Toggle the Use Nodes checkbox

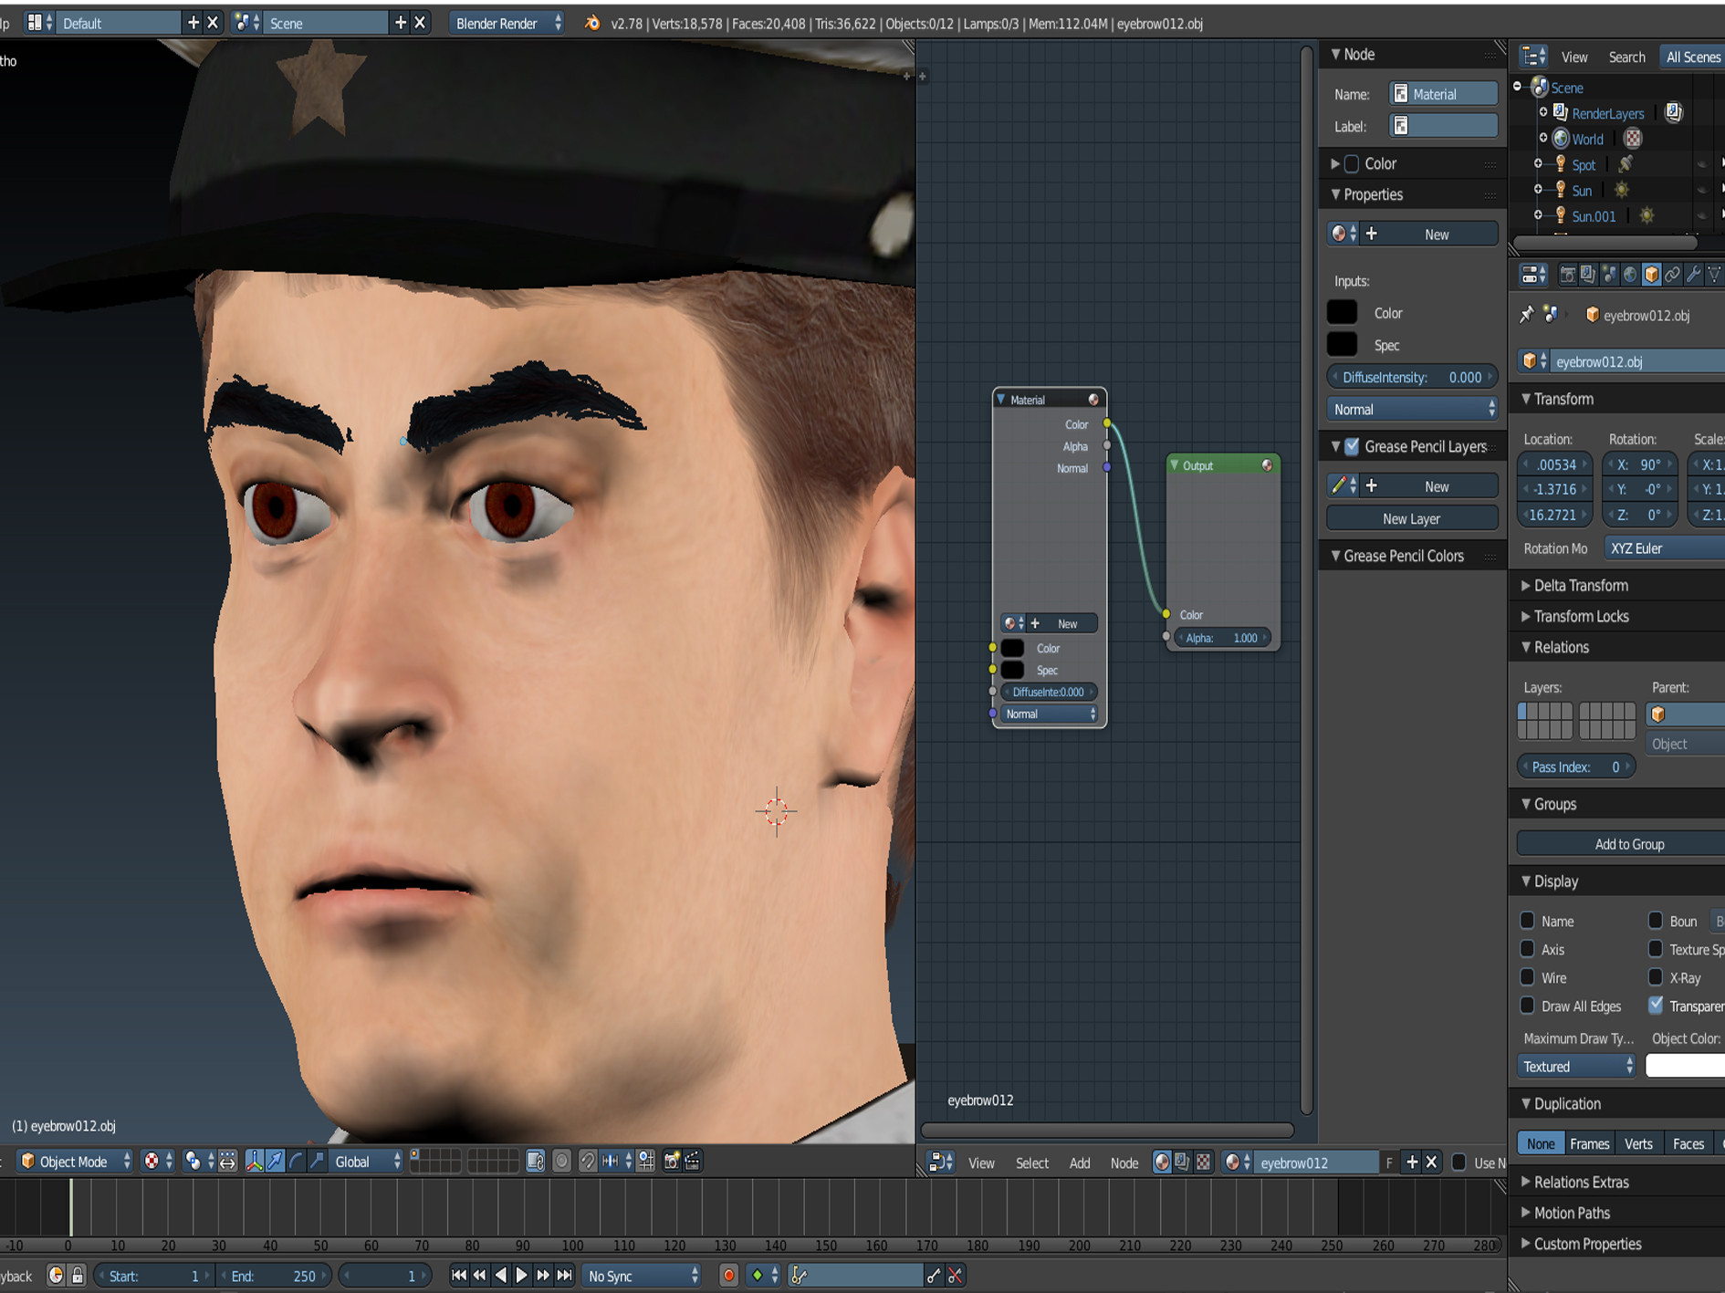click(1458, 1162)
